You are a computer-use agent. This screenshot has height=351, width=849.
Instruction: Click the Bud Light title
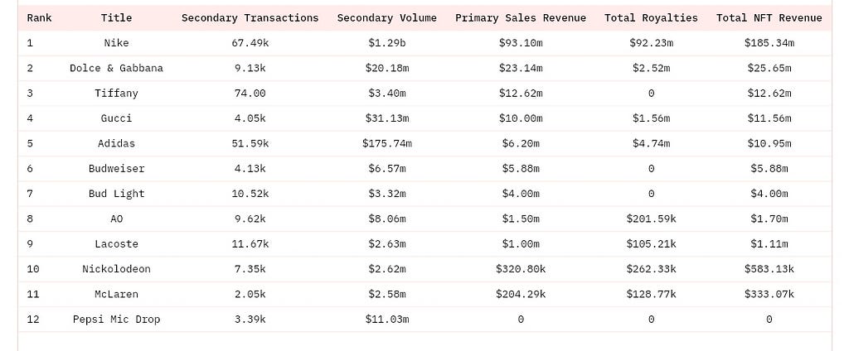[116, 194]
